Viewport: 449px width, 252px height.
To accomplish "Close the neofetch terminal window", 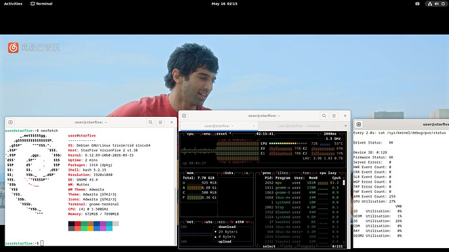I will coord(172,122).
